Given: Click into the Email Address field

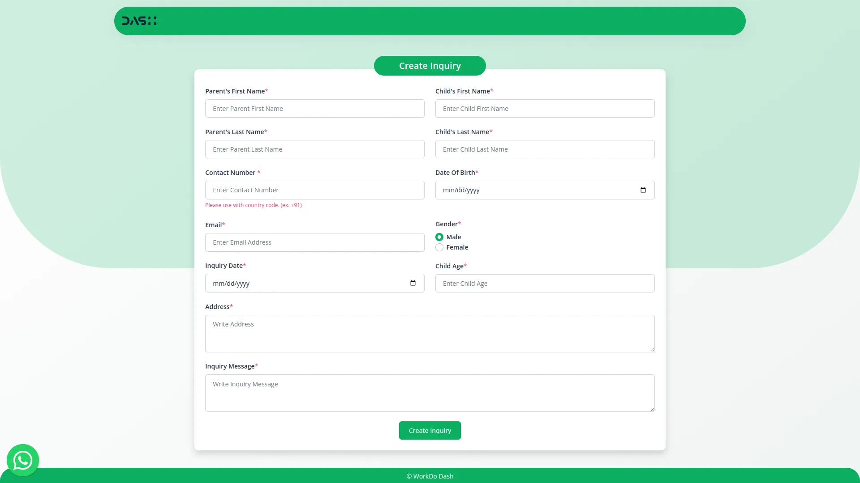Looking at the screenshot, I should 314,242.
